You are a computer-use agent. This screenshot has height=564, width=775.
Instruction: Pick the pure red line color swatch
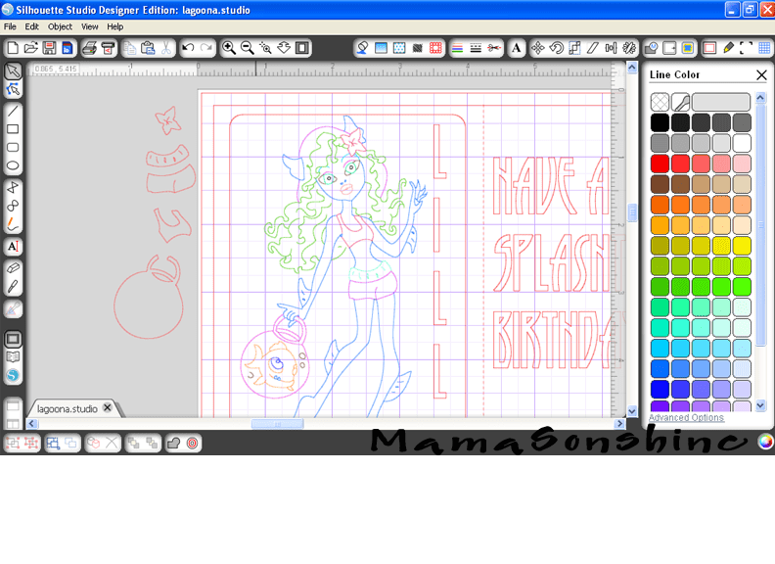(660, 164)
